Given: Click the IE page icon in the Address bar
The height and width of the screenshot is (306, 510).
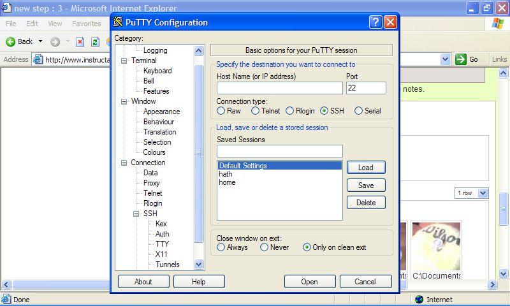Looking at the screenshot, I should click(38, 59).
